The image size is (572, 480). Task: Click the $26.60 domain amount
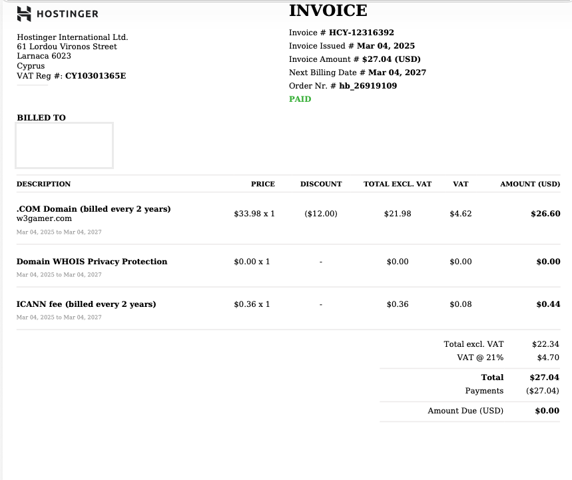point(545,214)
